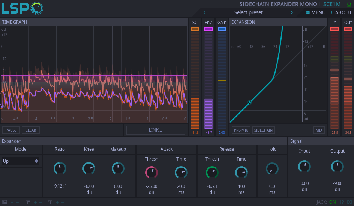Click the SC level meter bar
The height and width of the screenshot is (206, 354).
click(x=195, y=80)
